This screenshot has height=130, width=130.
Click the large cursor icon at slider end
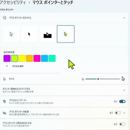click(123, 79)
